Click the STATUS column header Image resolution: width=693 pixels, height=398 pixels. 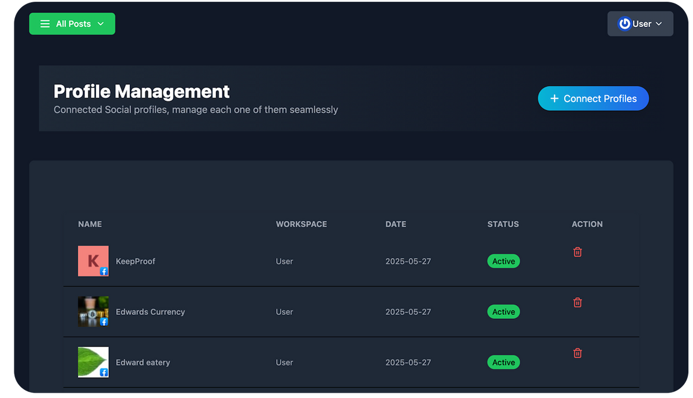pos(503,224)
